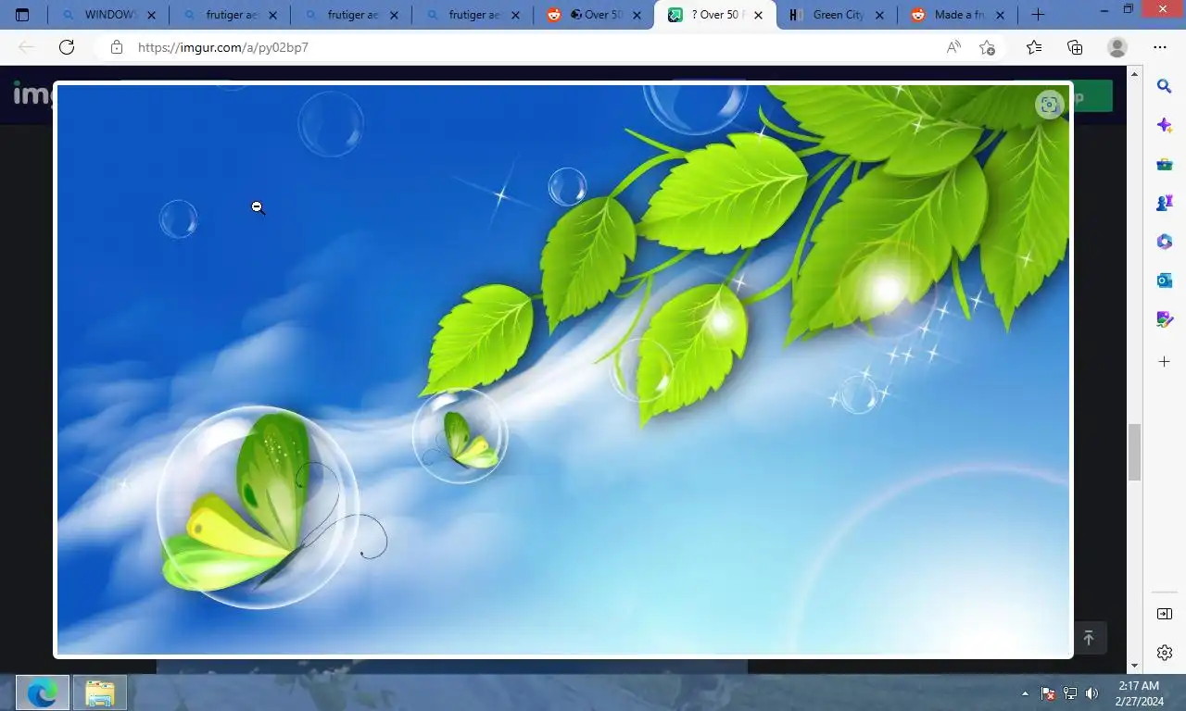This screenshot has height=711, width=1186.
Task: Open network status tray icon
Action: pos(1070,692)
